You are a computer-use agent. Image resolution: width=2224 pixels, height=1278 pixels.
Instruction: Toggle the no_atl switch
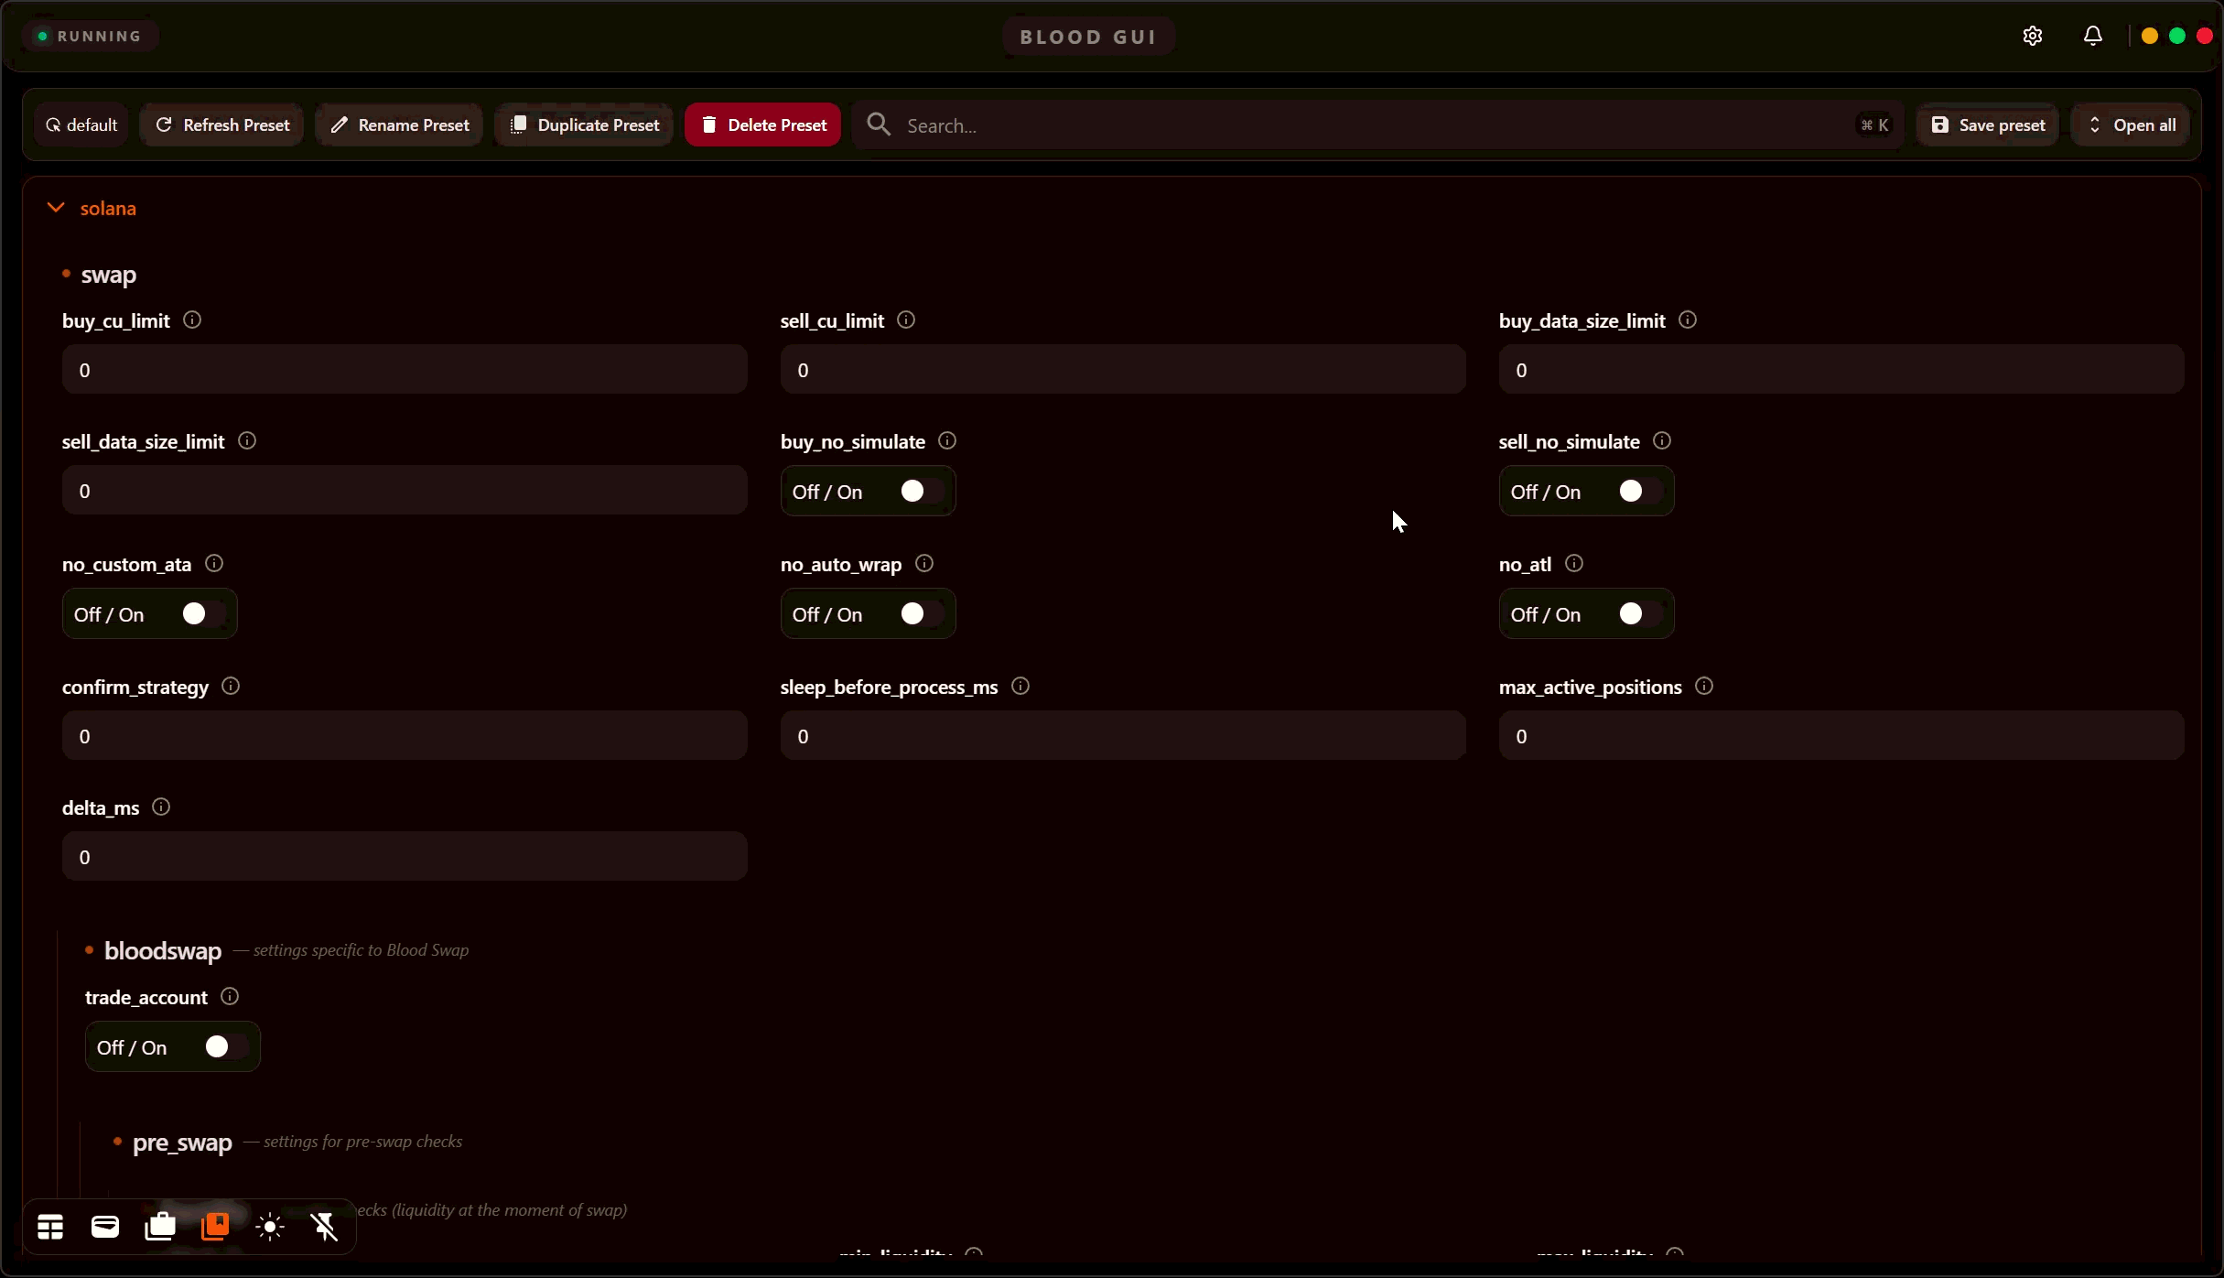(1639, 614)
